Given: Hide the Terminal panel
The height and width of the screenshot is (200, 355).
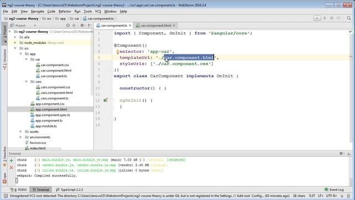Looking at the screenshot, I should [x=349, y=153].
